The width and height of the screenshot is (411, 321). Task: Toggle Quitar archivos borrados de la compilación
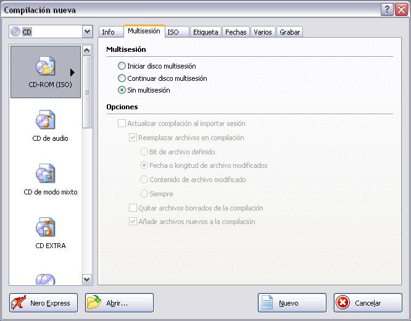(x=133, y=207)
